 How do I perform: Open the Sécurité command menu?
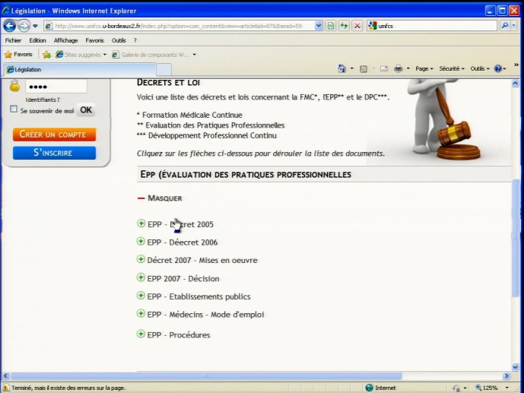(452, 68)
